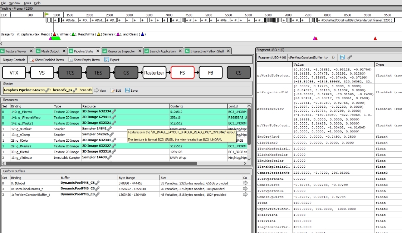
Task: Select the CS pipeline stage
Action: 239,73
